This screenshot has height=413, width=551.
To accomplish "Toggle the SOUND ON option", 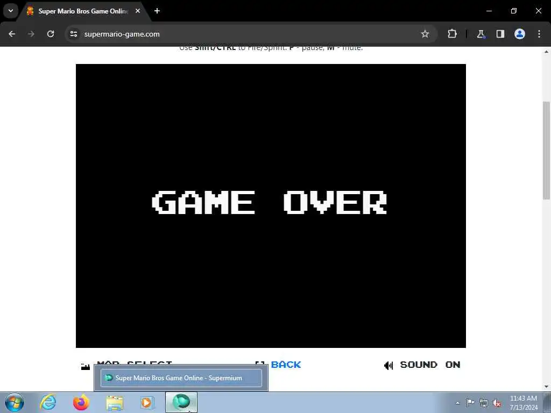I will [x=430, y=365].
